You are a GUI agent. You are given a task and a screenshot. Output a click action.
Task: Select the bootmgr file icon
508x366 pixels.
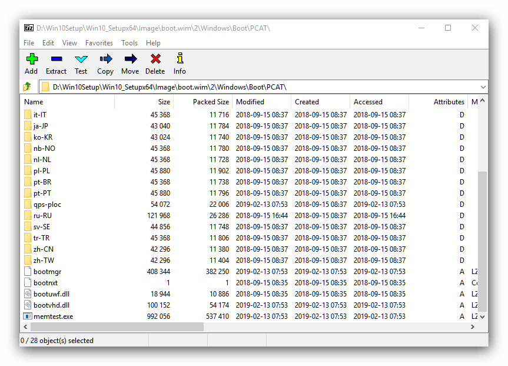[x=28, y=271]
